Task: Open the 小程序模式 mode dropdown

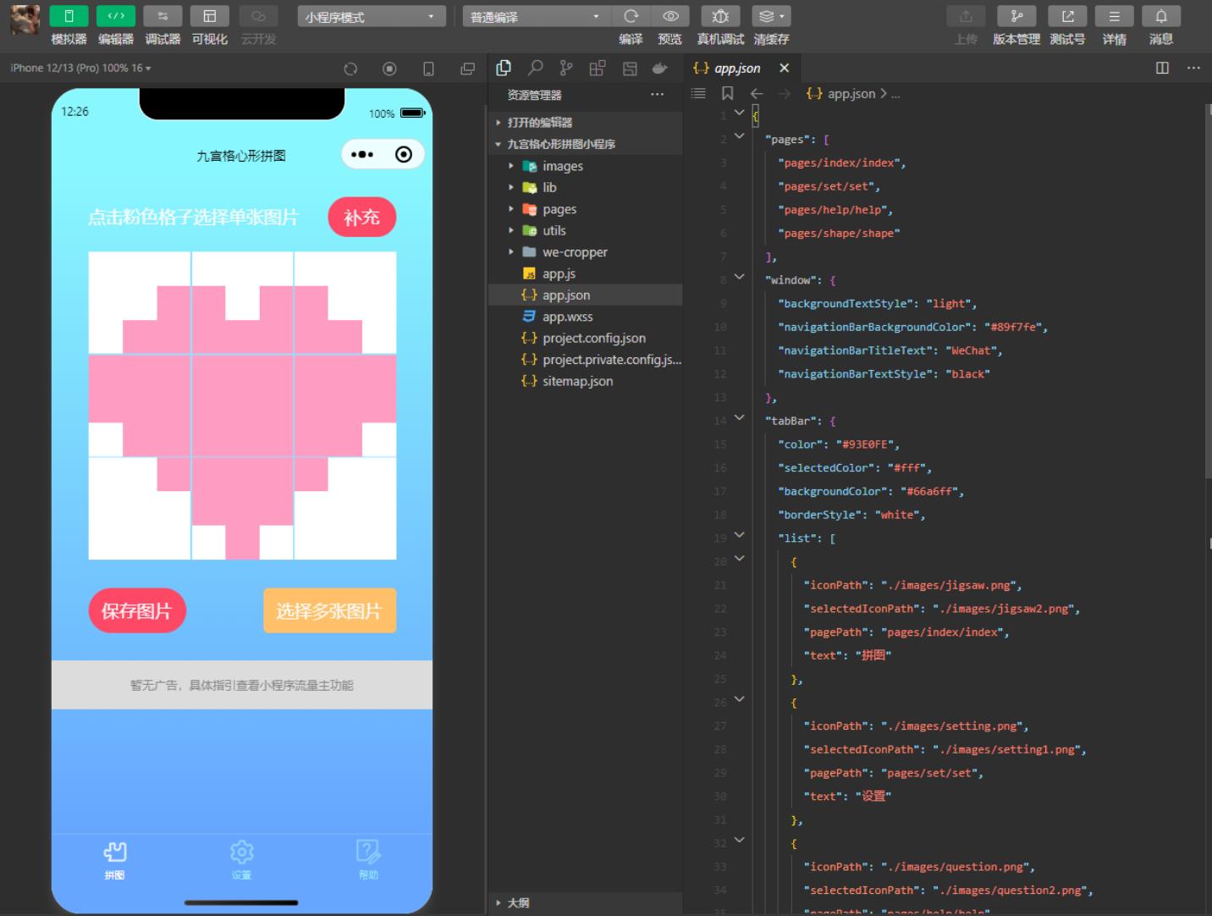Action: pos(372,16)
